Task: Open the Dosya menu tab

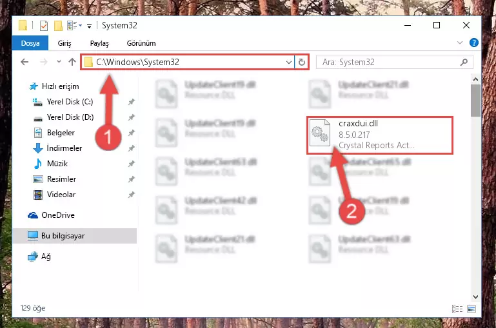Action: coord(30,43)
